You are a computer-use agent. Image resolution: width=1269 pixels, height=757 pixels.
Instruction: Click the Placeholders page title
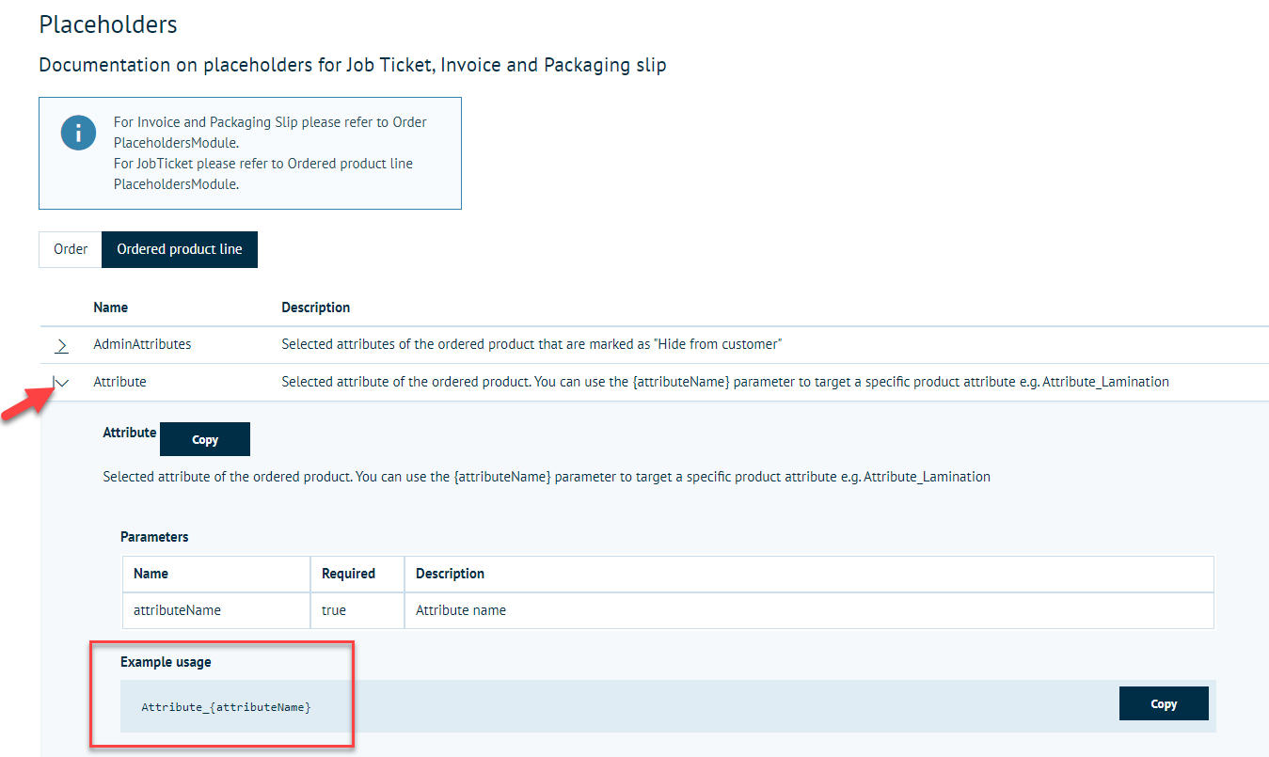[x=108, y=24]
